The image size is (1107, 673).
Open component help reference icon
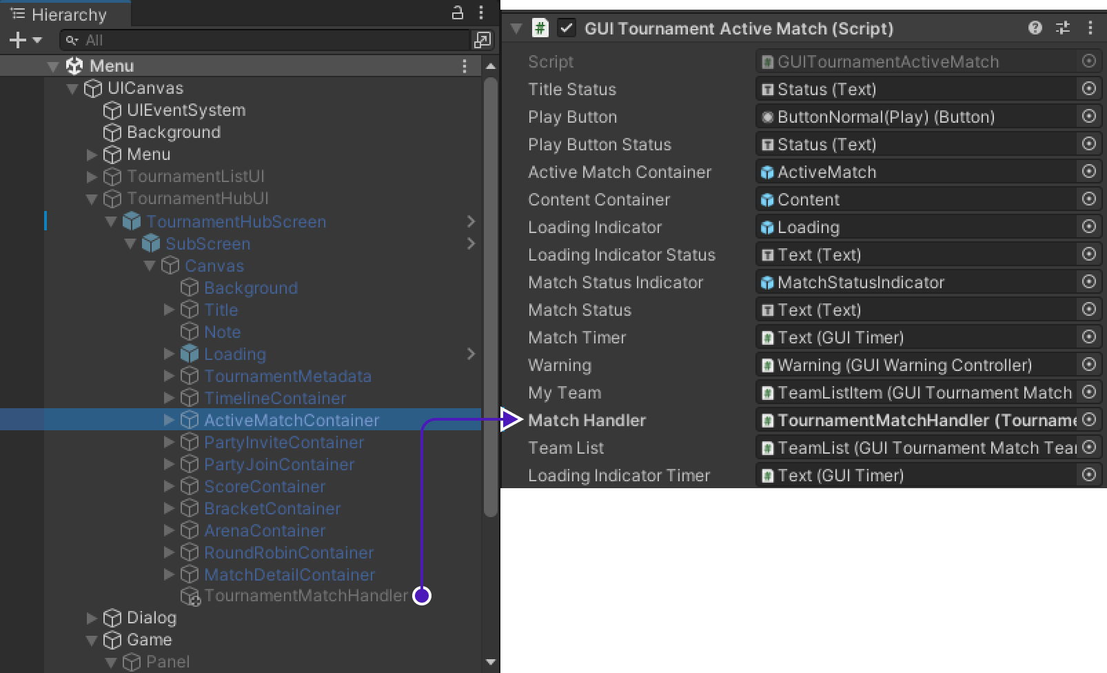pyautogui.click(x=1035, y=28)
